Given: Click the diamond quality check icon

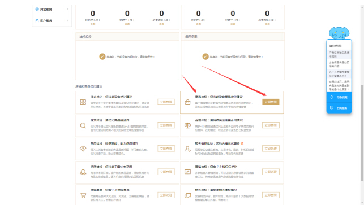Looking at the screenshot, I should tap(83, 149).
